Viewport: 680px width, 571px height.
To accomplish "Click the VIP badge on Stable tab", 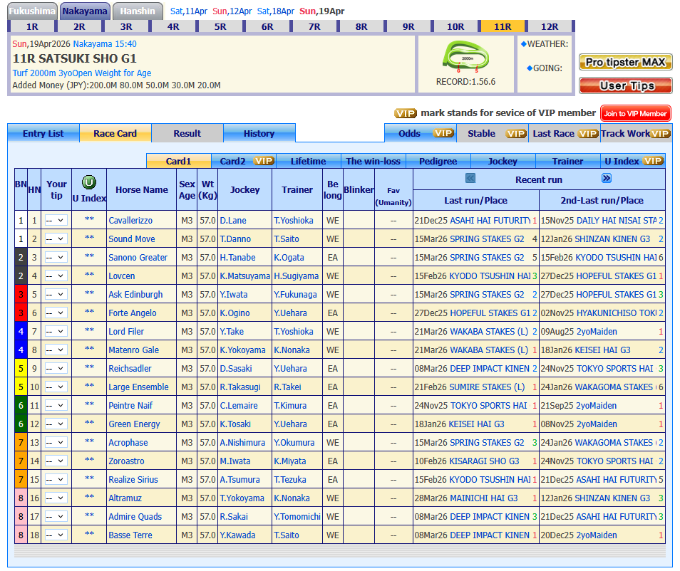I will point(516,133).
